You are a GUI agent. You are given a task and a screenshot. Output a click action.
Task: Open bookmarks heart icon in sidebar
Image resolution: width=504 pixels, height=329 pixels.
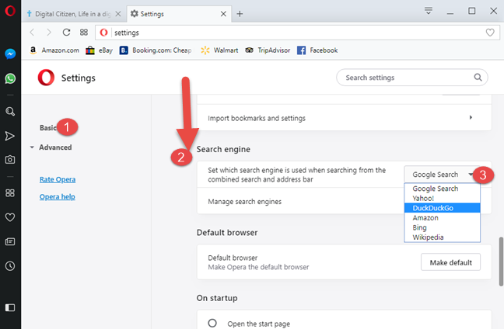[x=10, y=217]
